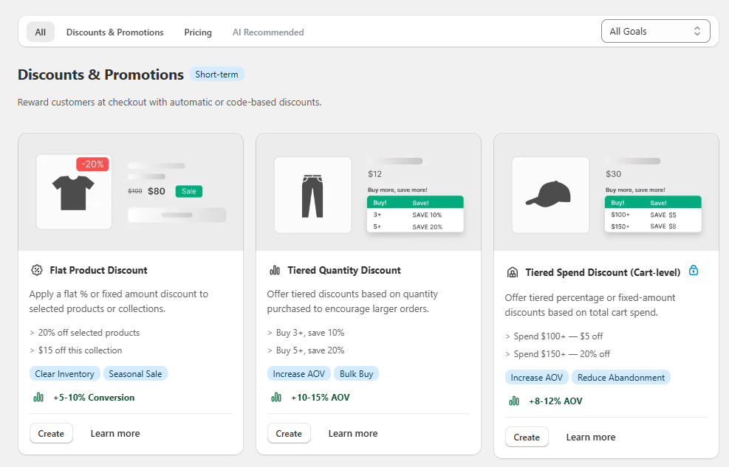Open the Discounts & Promotions tab
Viewport: 729px width, 467px height.
pyautogui.click(x=114, y=32)
